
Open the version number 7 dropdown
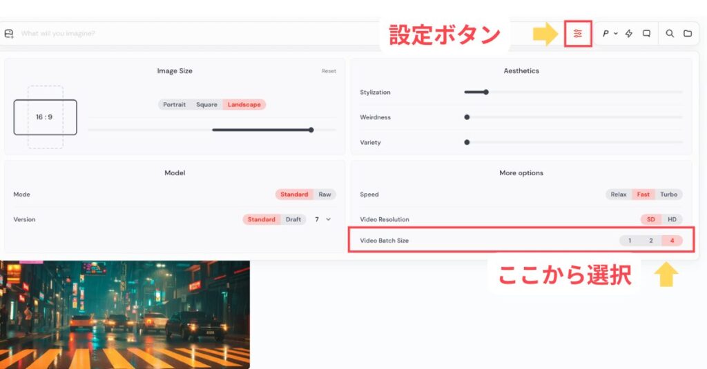point(322,219)
